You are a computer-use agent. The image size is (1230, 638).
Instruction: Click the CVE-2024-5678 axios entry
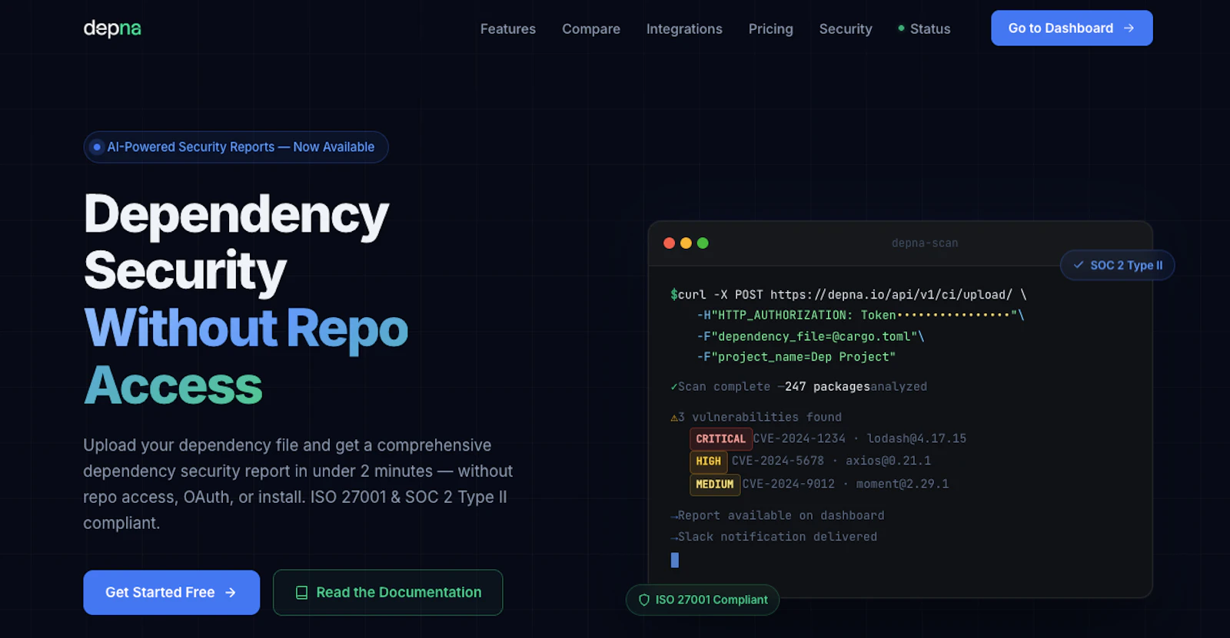[x=831, y=461]
